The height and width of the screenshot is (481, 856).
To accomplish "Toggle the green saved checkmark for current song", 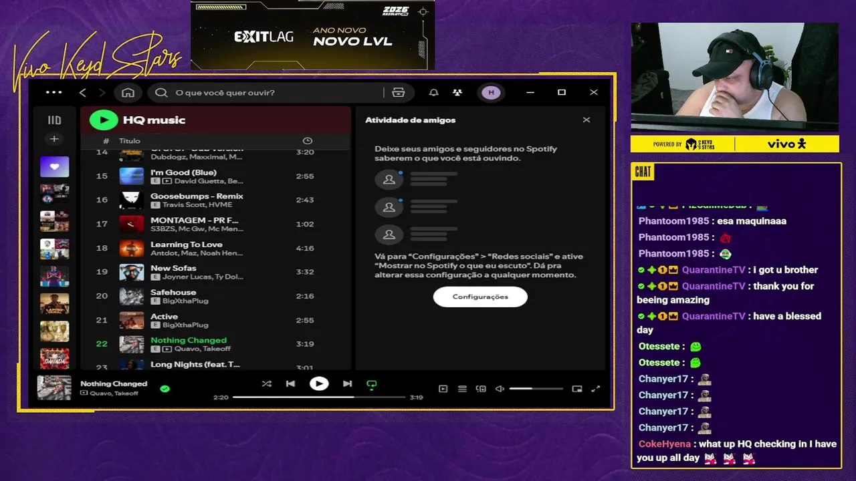I will click(165, 388).
